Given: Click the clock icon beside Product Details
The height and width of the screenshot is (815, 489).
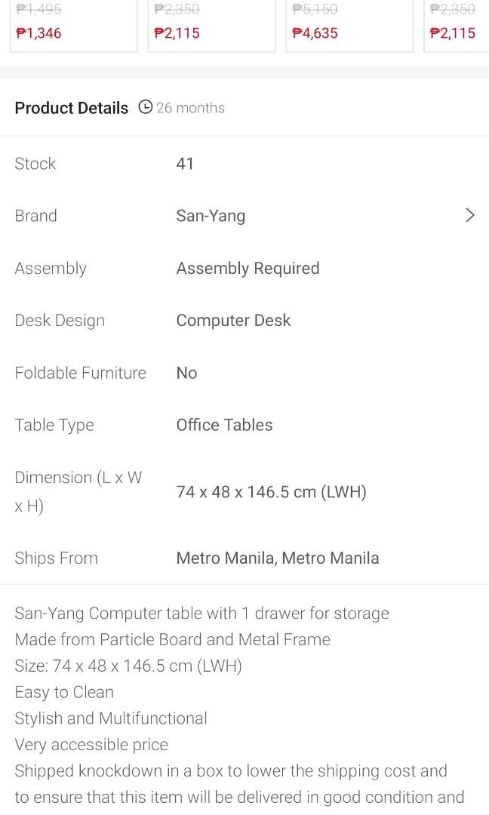Looking at the screenshot, I should tap(144, 107).
